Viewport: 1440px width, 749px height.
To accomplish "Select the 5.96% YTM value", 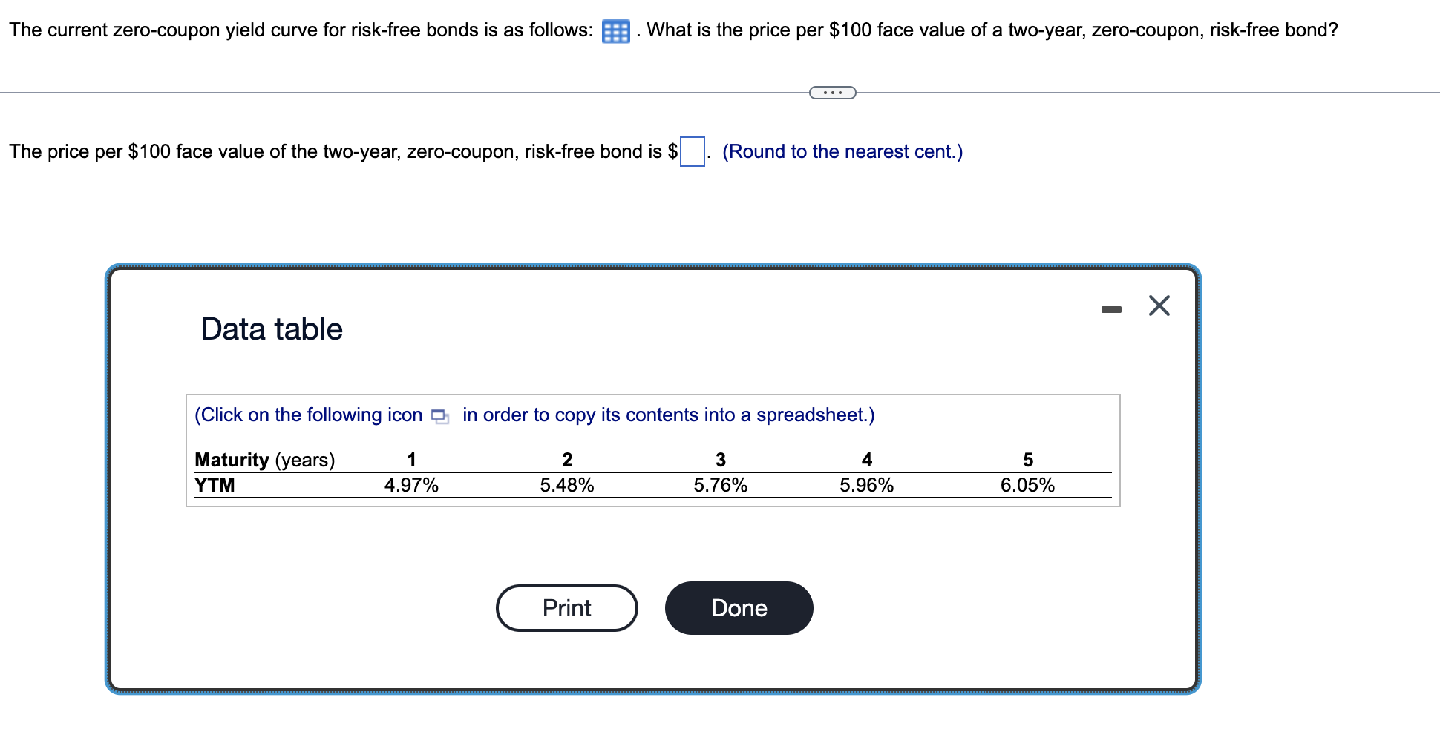I will click(866, 485).
